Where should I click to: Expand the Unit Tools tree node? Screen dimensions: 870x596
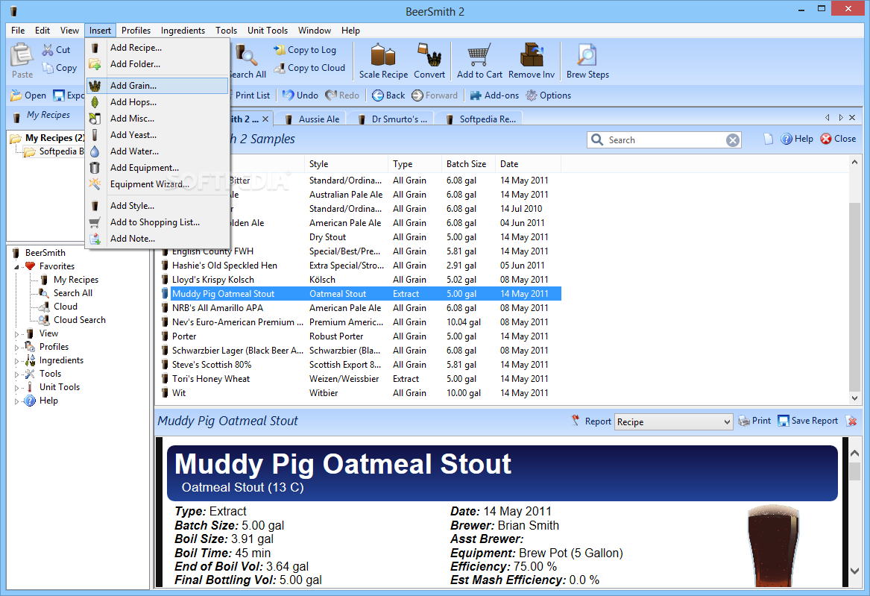coord(16,388)
